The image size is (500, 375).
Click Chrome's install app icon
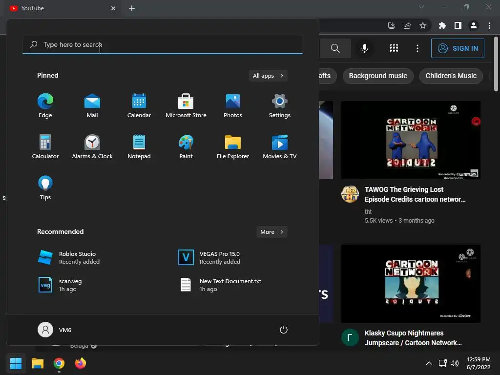[391, 25]
